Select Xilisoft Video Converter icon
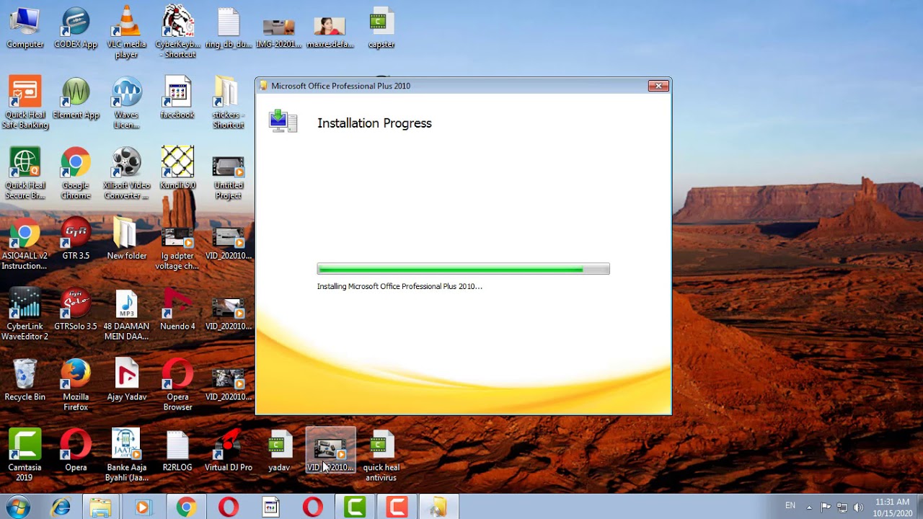This screenshot has width=923, height=519. click(x=126, y=174)
